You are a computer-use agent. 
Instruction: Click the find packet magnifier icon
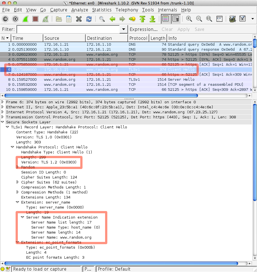click(x=102, y=19)
